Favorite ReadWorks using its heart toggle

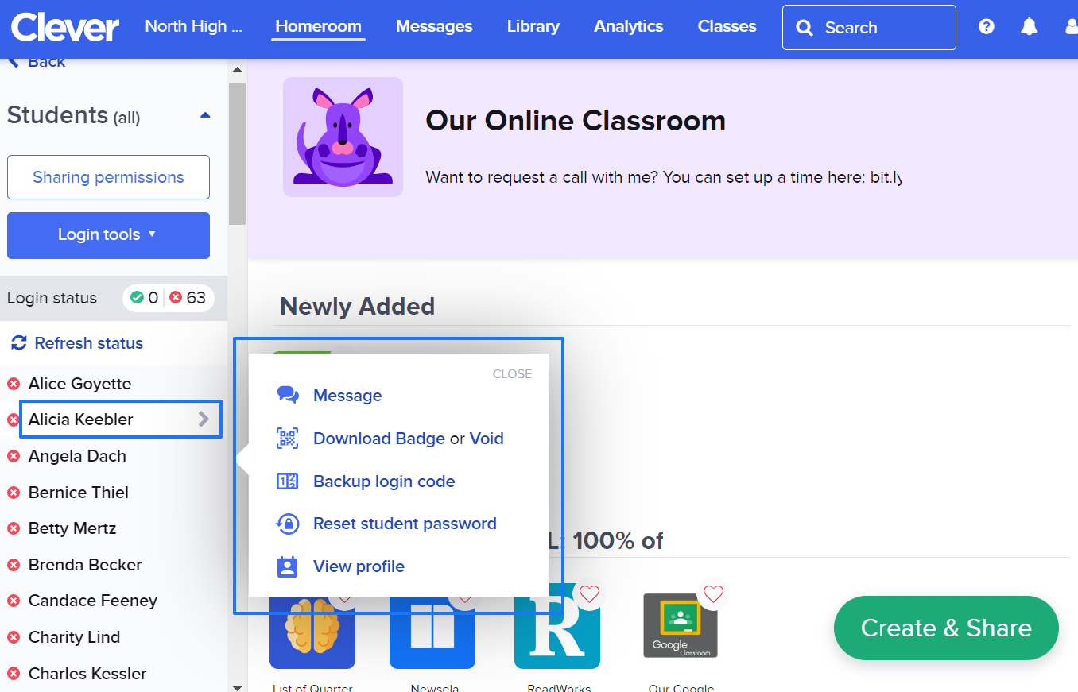(589, 593)
